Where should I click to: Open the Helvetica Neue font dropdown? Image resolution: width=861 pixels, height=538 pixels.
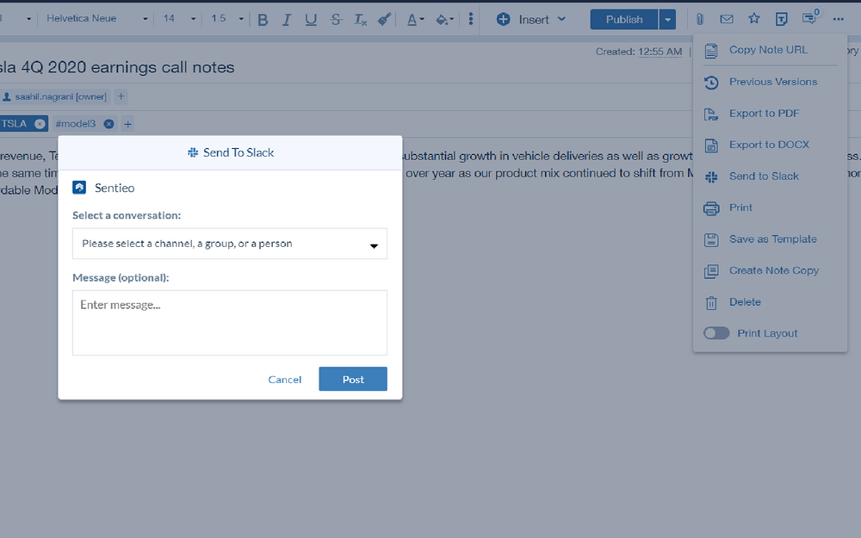[96, 19]
